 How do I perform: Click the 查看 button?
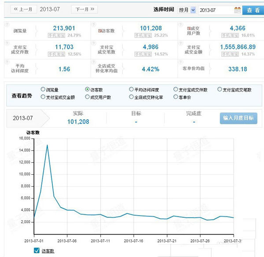[x=253, y=10]
